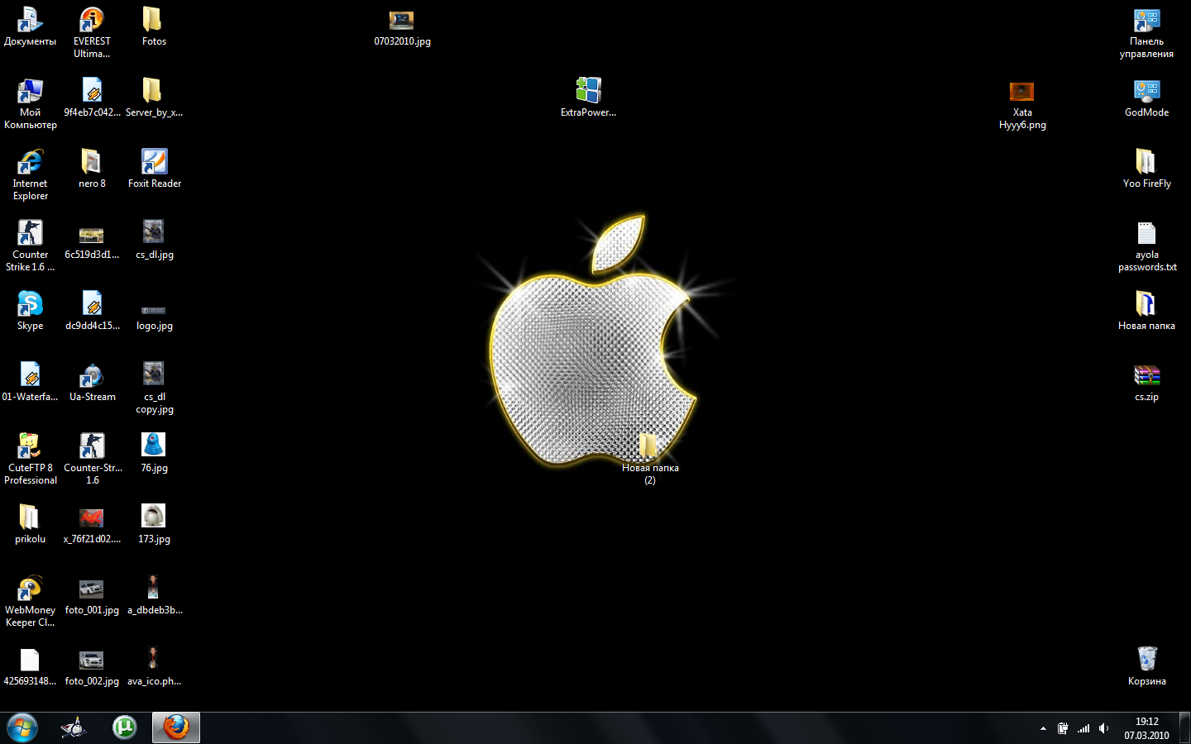
Task: Open the clock showing 19:12
Action: (1146, 728)
